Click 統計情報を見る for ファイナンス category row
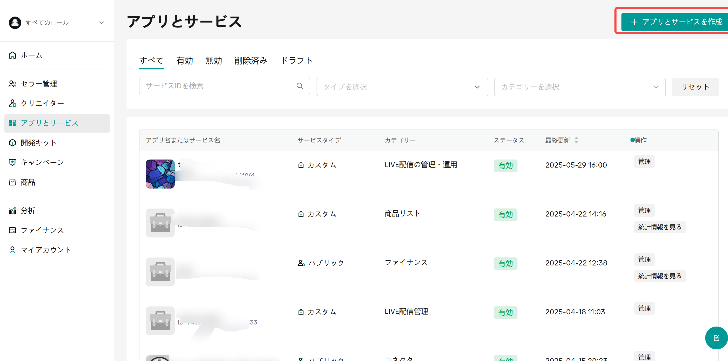This screenshot has height=361, width=728. [660, 276]
